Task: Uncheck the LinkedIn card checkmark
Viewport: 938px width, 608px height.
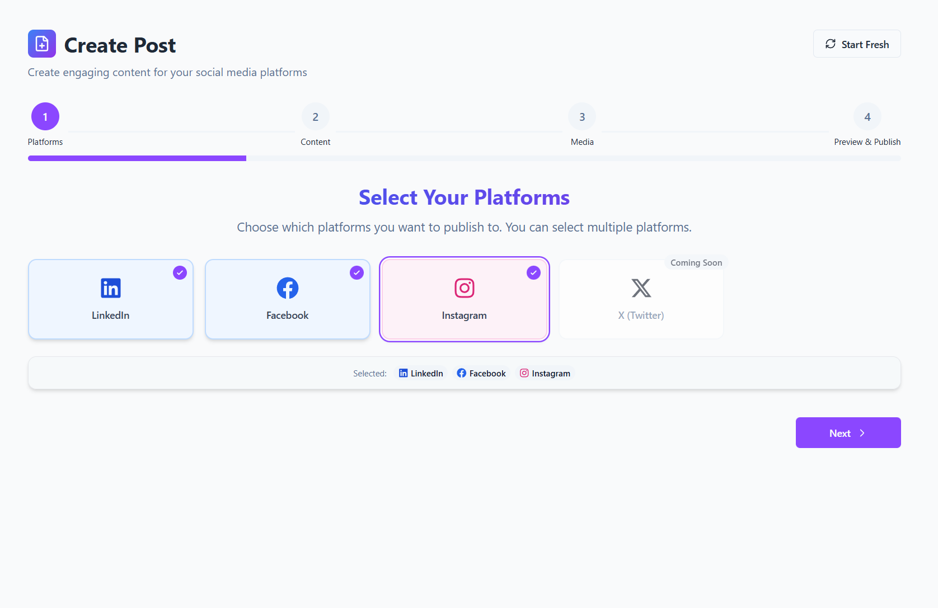Action: click(x=180, y=272)
